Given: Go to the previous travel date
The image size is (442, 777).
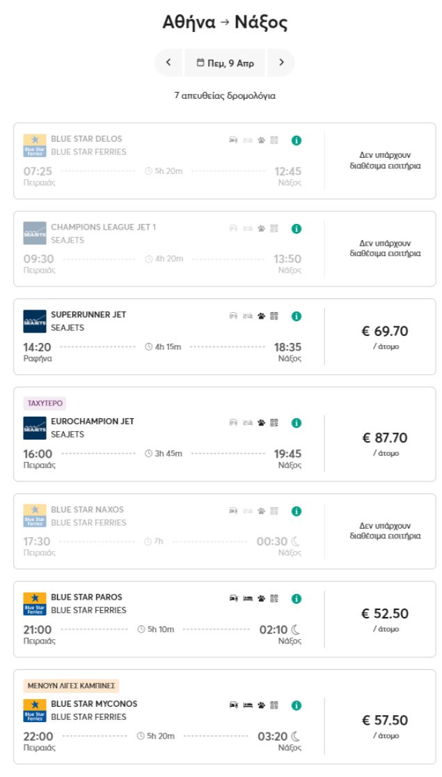Looking at the screenshot, I should 168,63.
